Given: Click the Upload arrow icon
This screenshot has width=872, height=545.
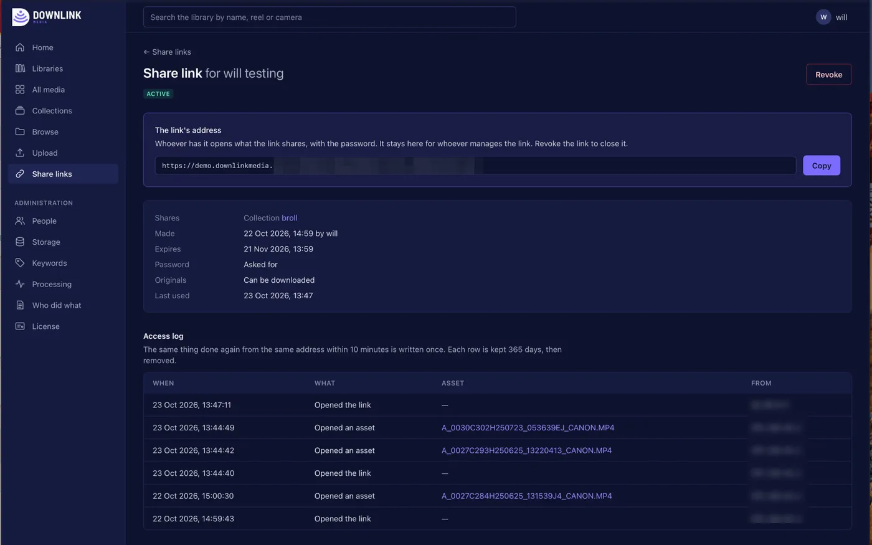Looking at the screenshot, I should 20,153.
